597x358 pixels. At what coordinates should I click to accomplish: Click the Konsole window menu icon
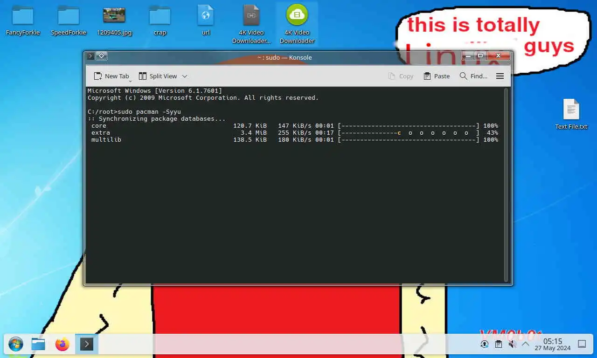(x=90, y=56)
